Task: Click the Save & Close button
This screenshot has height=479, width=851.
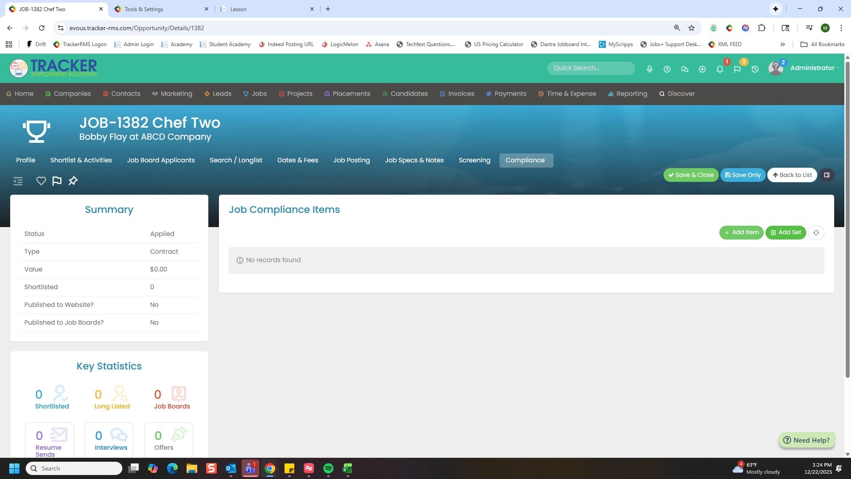Action: coord(691,175)
